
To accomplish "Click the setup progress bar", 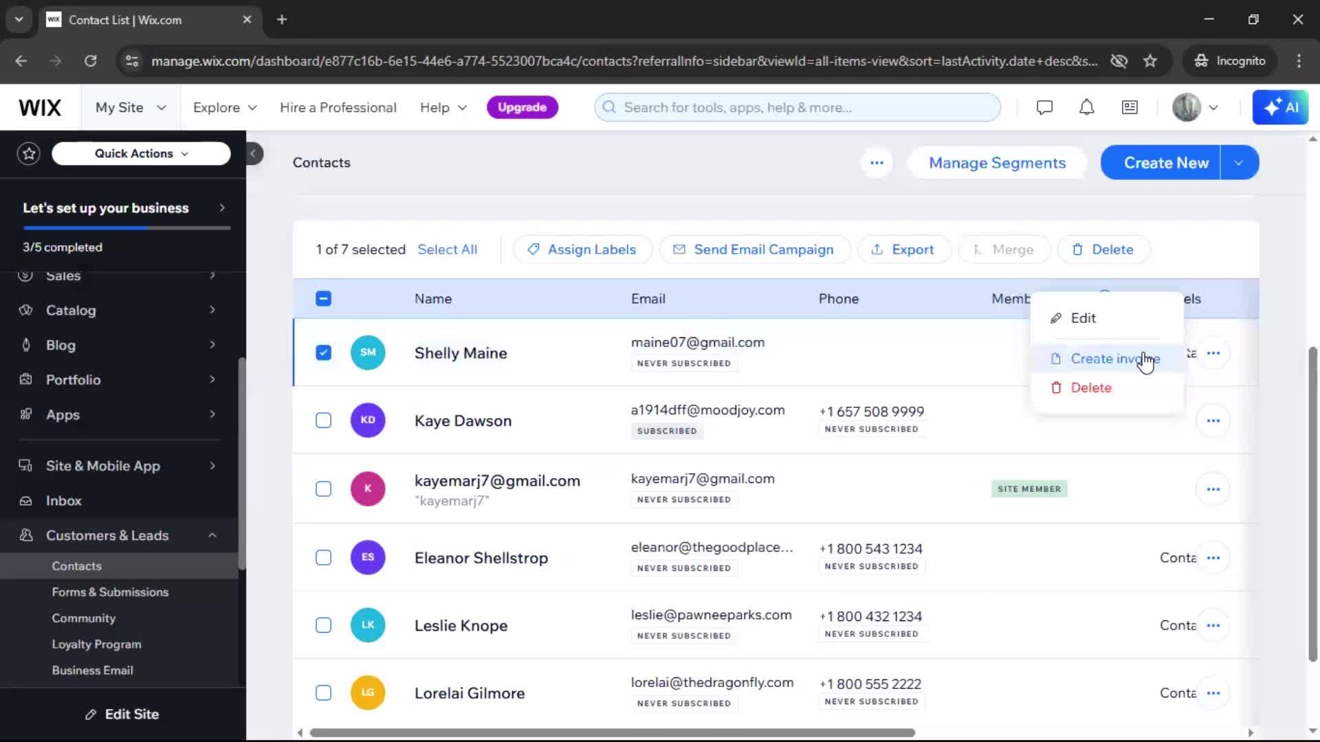I will pos(126,227).
